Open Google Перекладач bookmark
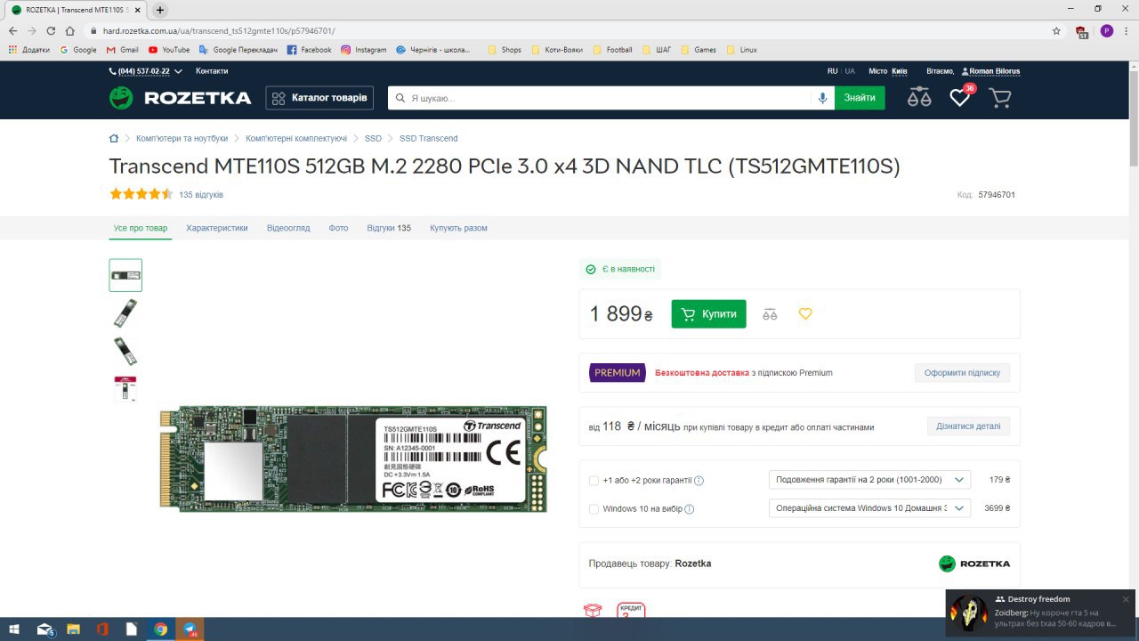The width and height of the screenshot is (1139, 641). (x=238, y=50)
